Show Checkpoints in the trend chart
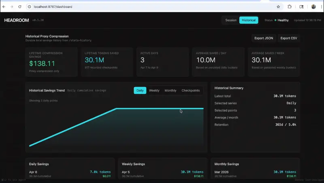The width and height of the screenshot is (324, 183). tap(190, 90)
